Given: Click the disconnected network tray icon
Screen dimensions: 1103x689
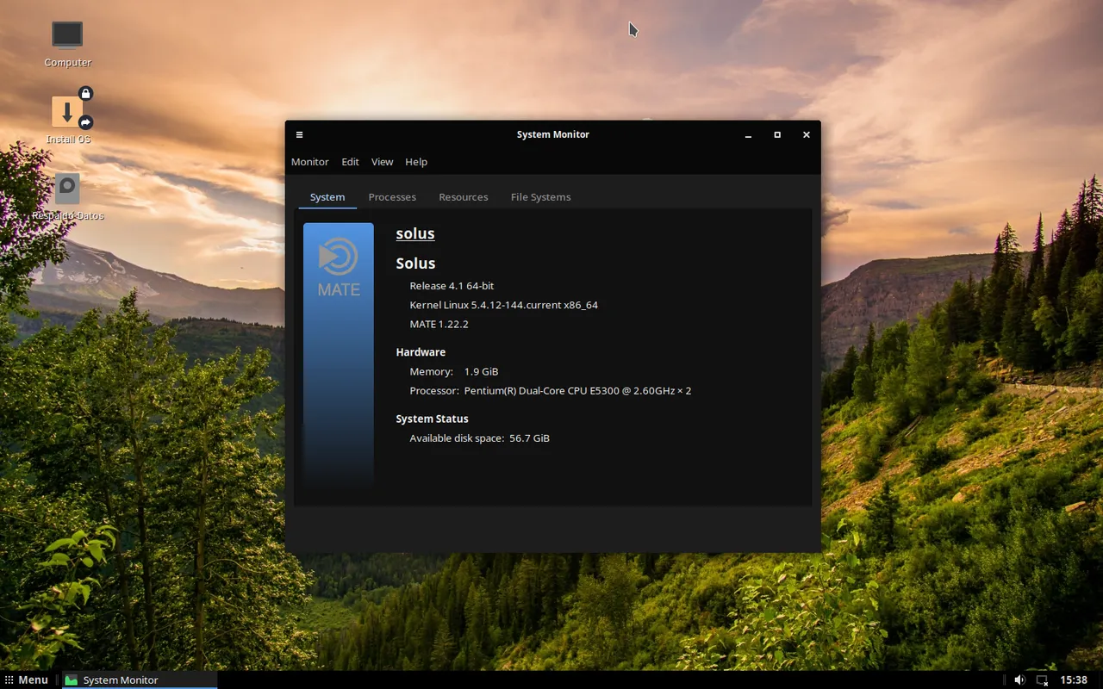Looking at the screenshot, I should tap(1042, 680).
